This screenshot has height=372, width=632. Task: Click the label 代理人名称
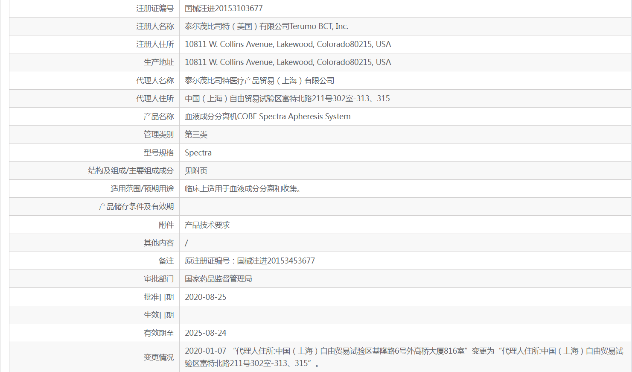[155, 80]
